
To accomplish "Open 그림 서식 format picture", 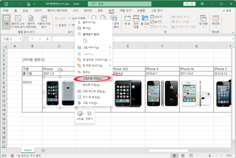I will (94, 103).
